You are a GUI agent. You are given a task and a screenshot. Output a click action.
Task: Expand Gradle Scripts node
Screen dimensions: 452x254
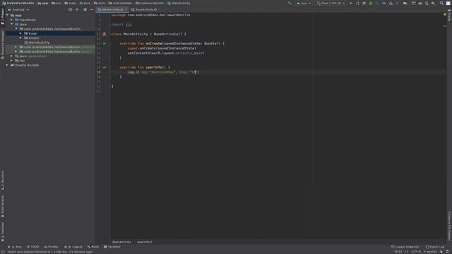pos(7,66)
